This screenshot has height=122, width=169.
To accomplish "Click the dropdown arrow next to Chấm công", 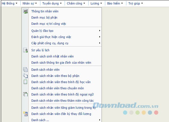I will pos(84,3).
